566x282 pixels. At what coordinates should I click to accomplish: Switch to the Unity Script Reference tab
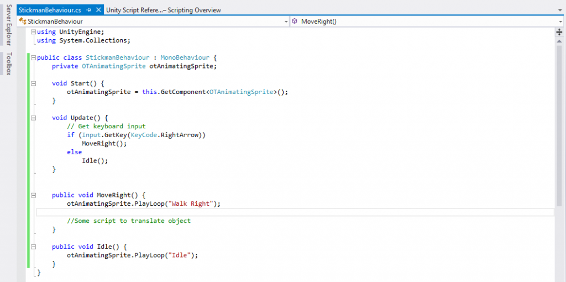pos(163,10)
